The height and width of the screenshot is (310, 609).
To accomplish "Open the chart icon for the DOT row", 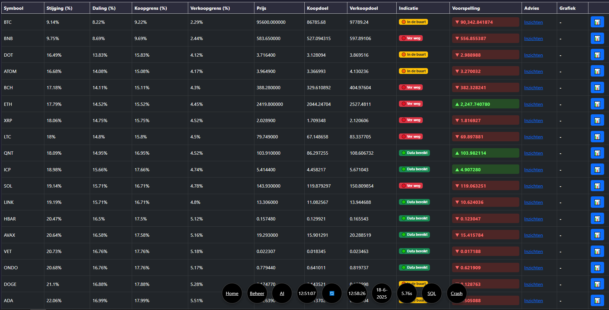I will coord(597,55).
